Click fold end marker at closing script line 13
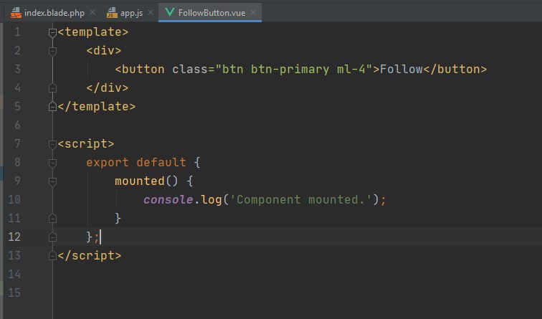The height and width of the screenshot is (319, 542). (x=52, y=256)
